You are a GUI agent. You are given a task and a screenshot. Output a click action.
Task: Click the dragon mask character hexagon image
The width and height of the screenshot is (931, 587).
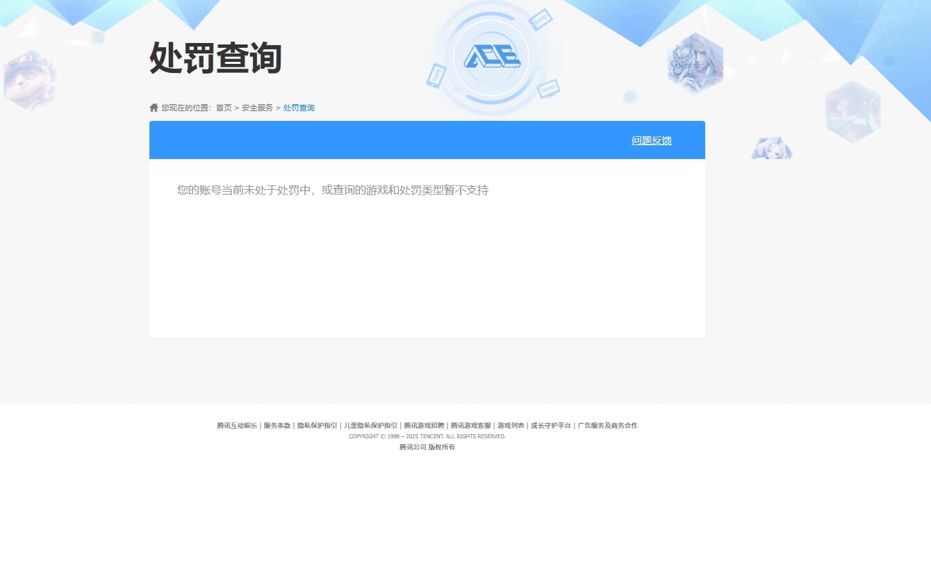coord(695,63)
